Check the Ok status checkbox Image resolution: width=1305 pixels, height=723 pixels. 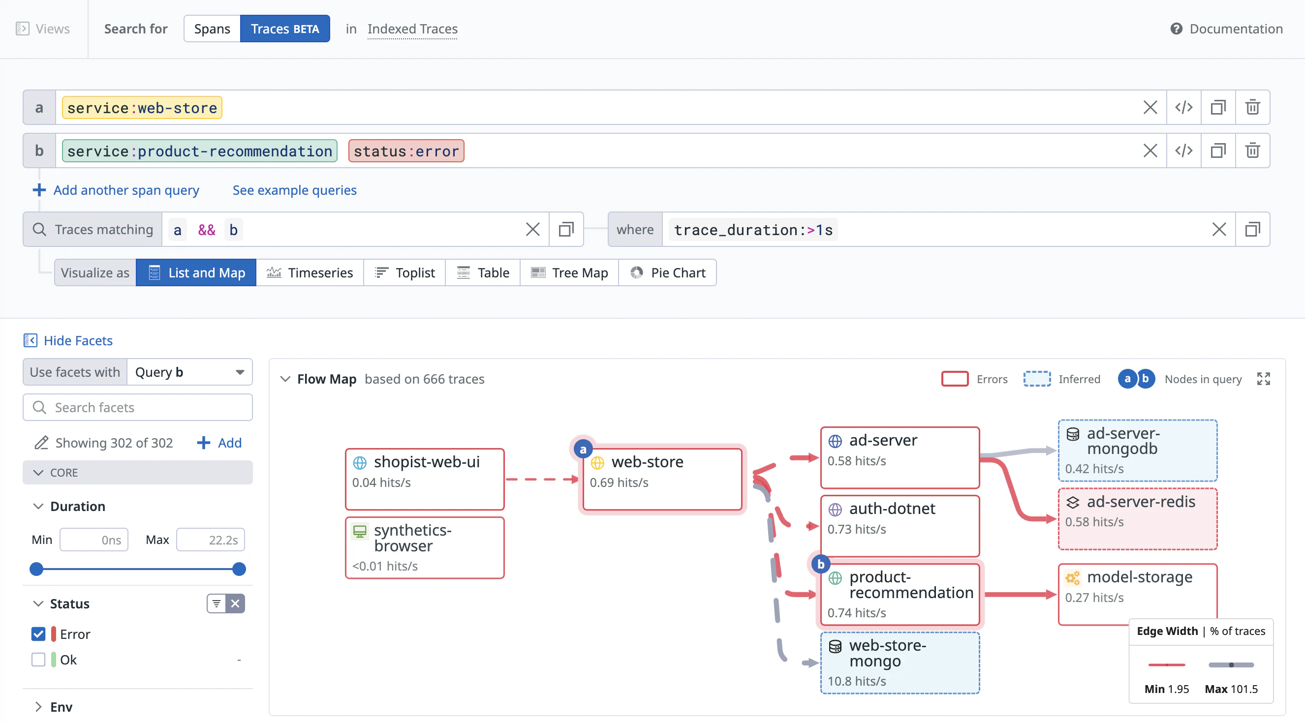click(38, 660)
